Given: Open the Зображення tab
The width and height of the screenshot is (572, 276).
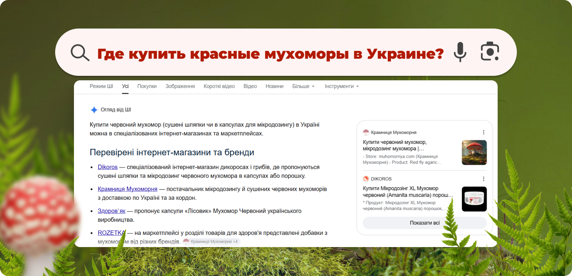Looking at the screenshot, I should tap(180, 86).
